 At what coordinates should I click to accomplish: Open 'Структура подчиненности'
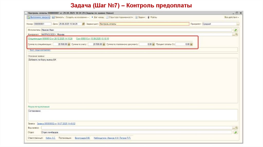point(119,17)
